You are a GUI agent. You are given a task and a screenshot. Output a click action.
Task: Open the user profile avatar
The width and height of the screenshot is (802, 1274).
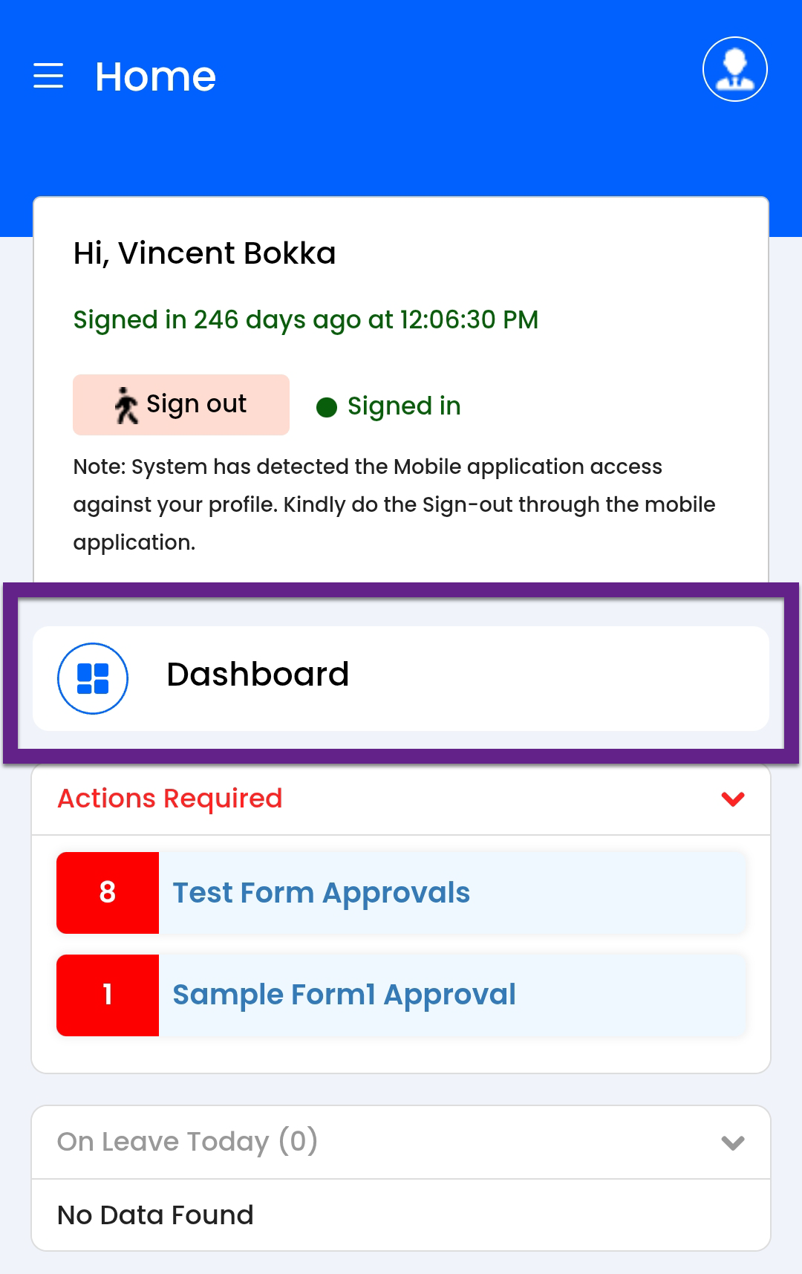pyautogui.click(x=734, y=69)
